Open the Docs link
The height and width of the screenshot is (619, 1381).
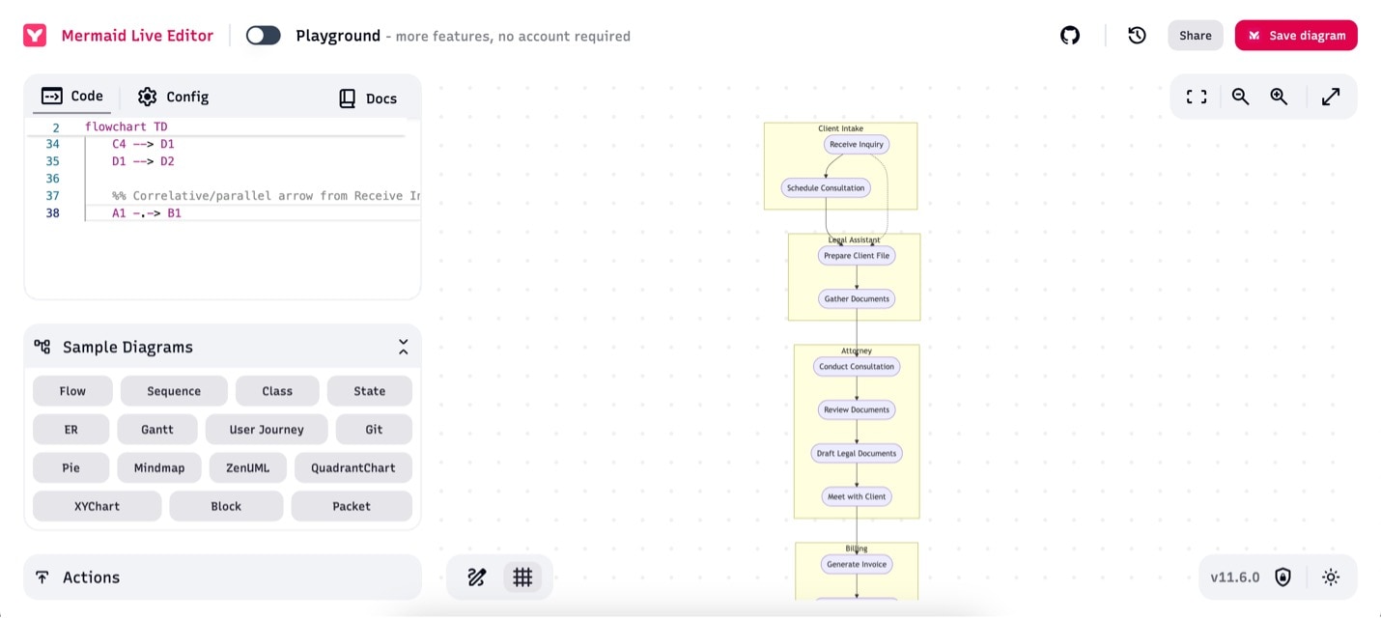368,98
